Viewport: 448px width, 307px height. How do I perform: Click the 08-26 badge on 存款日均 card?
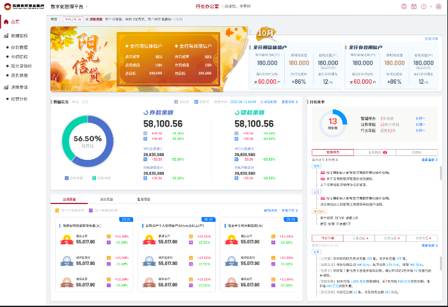coord(126,219)
